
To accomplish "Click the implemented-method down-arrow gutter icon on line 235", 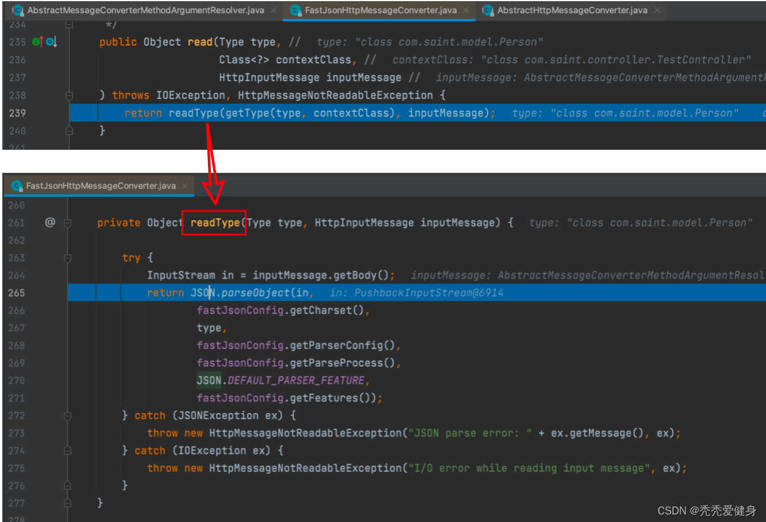I will click(x=51, y=41).
